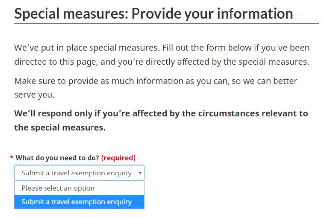Open the "What do you need to do?" dropdown
The height and width of the screenshot is (219, 323).
coord(79,173)
